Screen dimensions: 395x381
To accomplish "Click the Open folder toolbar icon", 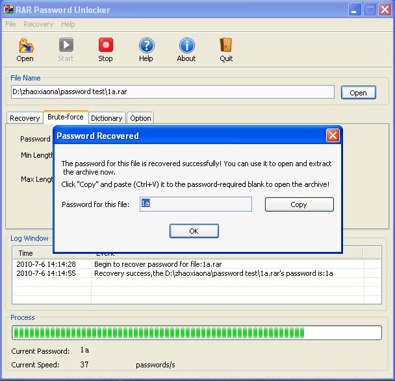I will coord(26,45).
